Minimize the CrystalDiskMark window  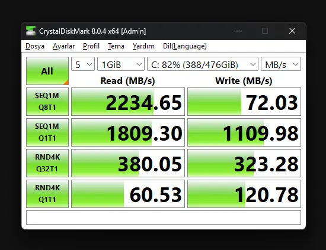tap(238, 31)
